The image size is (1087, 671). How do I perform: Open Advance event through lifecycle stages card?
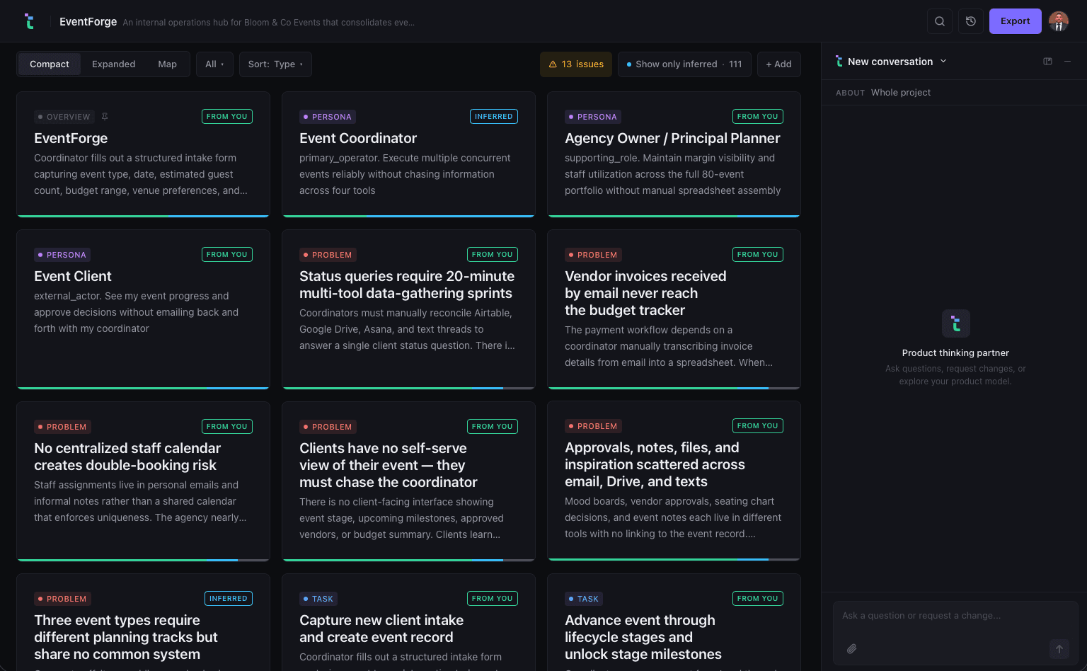(674, 623)
